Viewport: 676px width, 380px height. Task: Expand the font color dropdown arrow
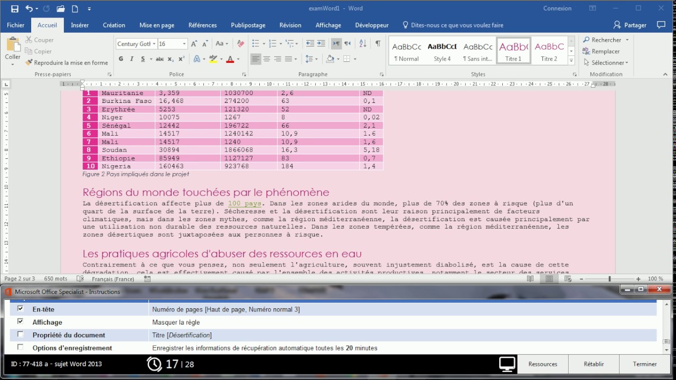point(238,59)
